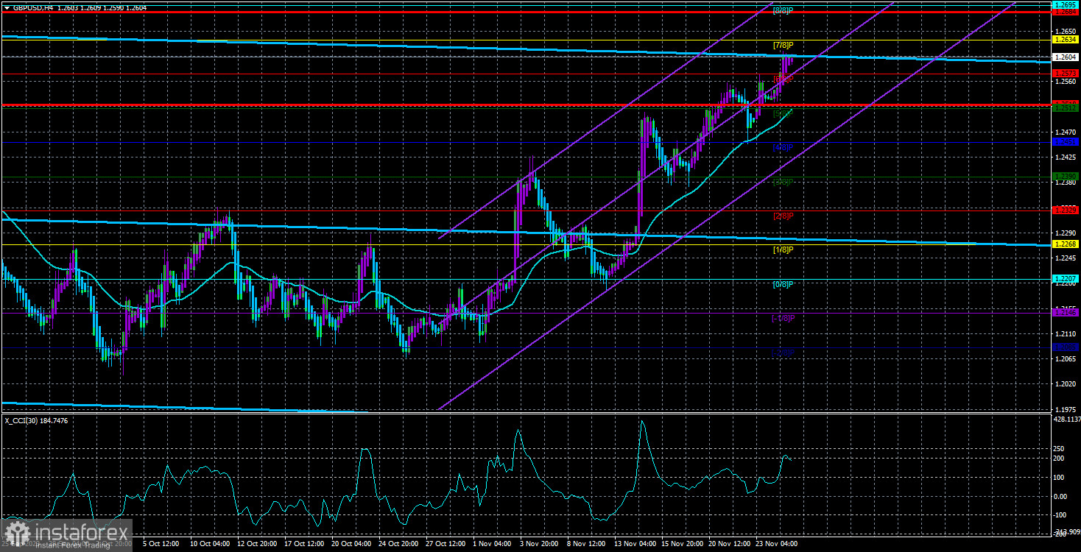The image size is (1081, 552).
Task: Select the X_CCI(30) 184.7476 indicator label
Action: coord(37,420)
